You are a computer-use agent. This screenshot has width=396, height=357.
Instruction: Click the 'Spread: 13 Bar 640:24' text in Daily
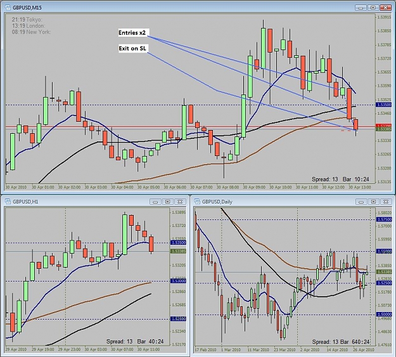click(x=341, y=342)
